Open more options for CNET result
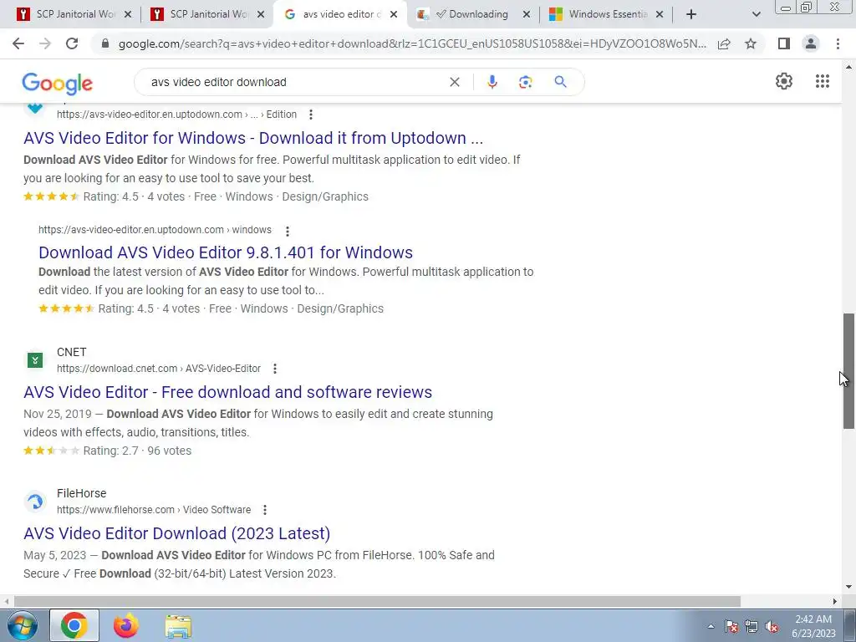 (x=275, y=369)
